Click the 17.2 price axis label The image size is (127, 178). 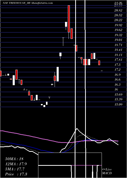[x=117, y=70]
